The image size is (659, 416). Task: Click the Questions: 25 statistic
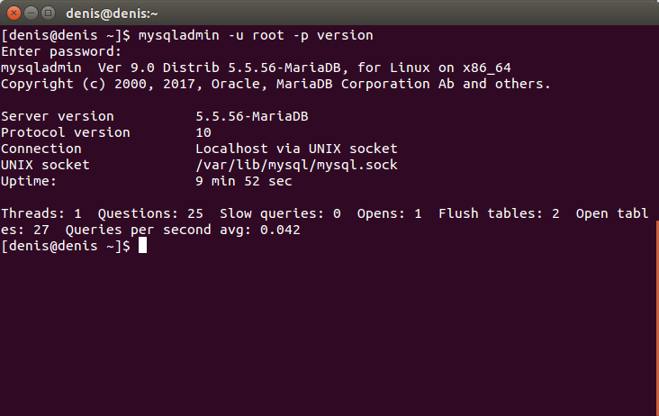(x=150, y=213)
